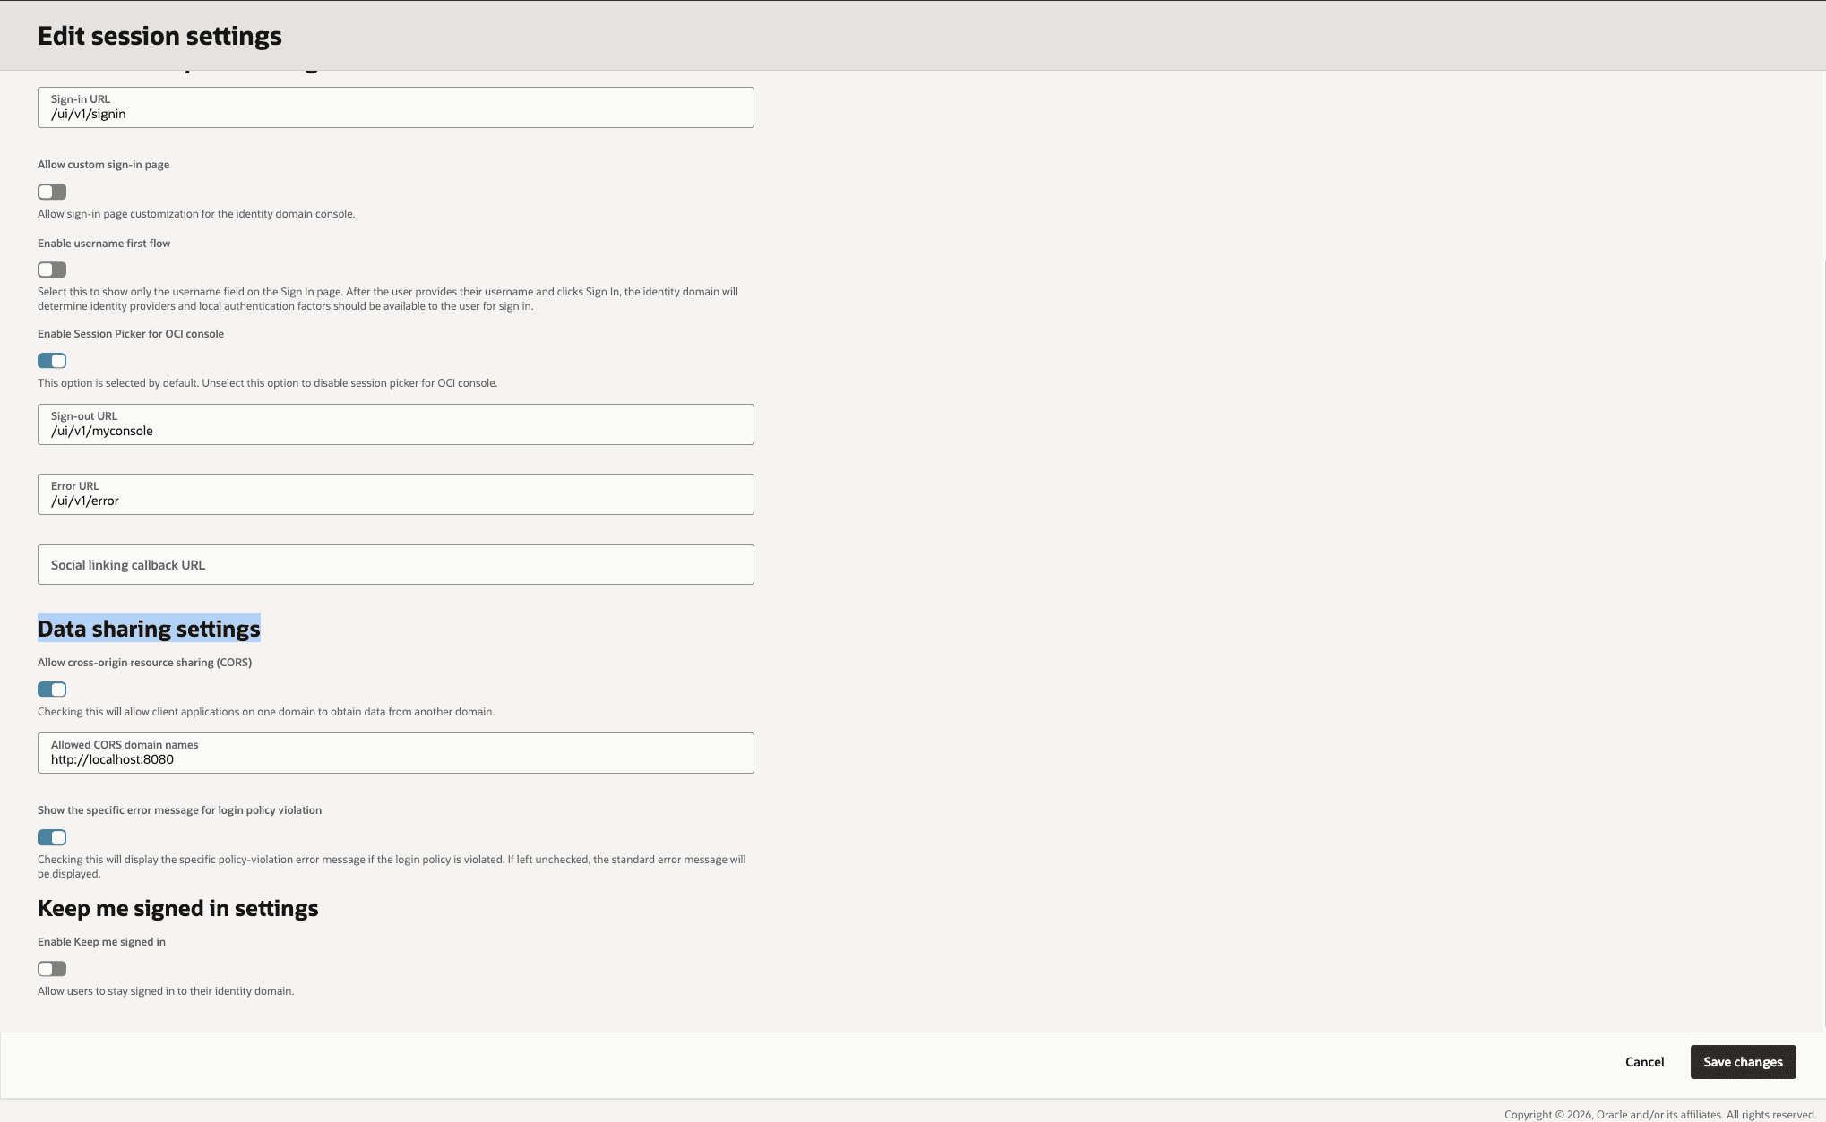Click the Data sharing settings heading
Screen dimensions: 1826x1122
(149, 629)
